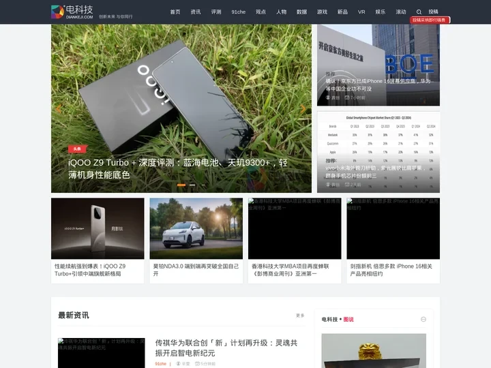The width and height of the screenshot is (491, 368).
Task: Open VR navigation item
Action: 361,12
